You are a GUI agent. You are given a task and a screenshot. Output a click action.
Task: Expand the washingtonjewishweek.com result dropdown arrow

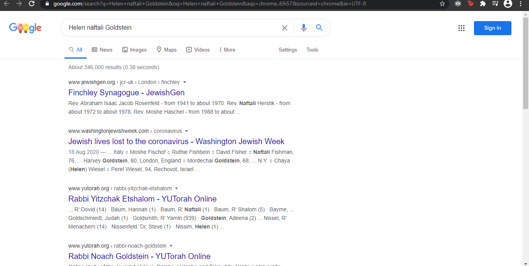pyautogui.click(x=187, y=131)
